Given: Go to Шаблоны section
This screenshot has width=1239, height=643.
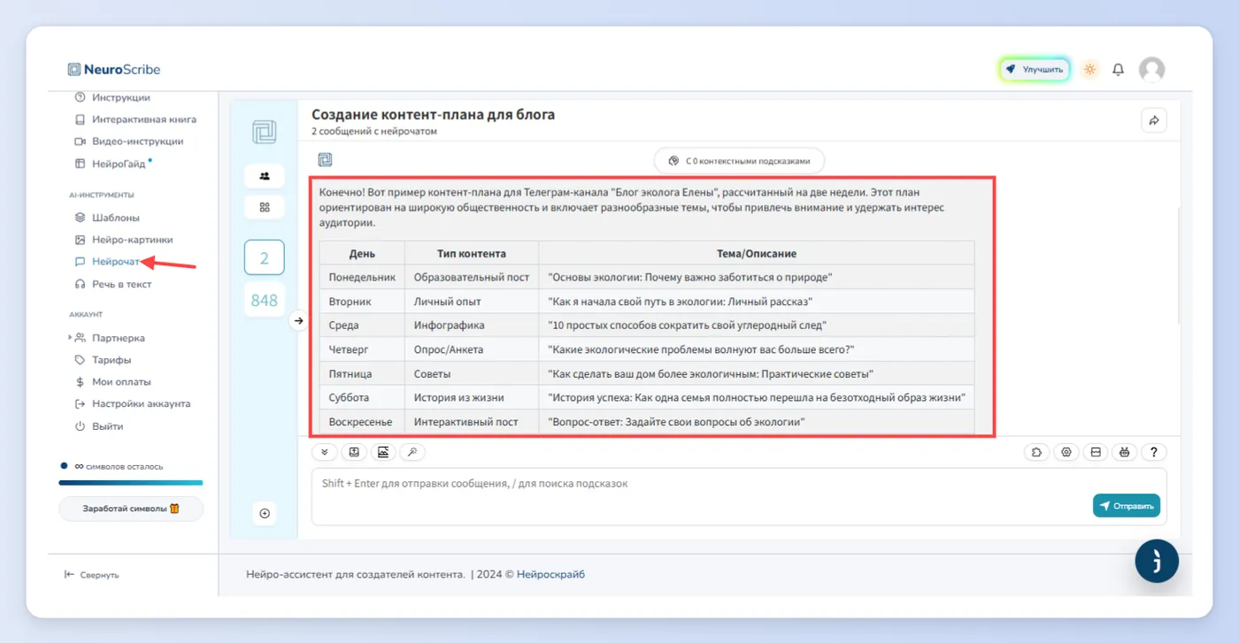Looking at the screenshot, I should point(107,218).
